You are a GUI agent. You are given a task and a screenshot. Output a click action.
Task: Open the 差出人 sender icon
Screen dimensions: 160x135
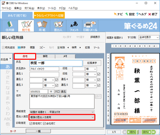coord(58,26)
